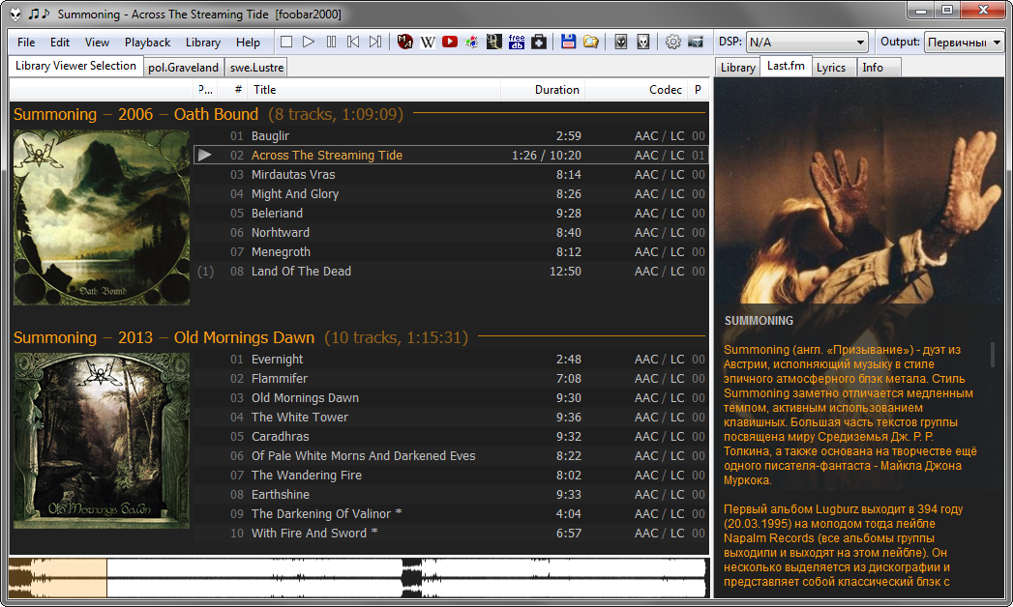Click the blue floppy disk save icon
Screen dimensions: 1013x607
tap(569, 42)
